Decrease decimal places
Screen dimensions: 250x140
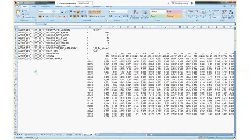point(127,16)
